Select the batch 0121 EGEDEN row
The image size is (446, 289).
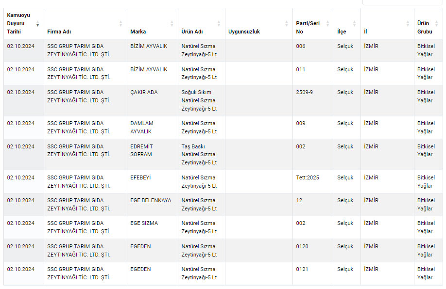(x=223, y=273)
